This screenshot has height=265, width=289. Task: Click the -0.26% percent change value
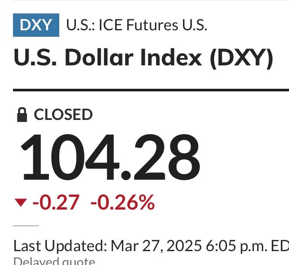(122, 202)
